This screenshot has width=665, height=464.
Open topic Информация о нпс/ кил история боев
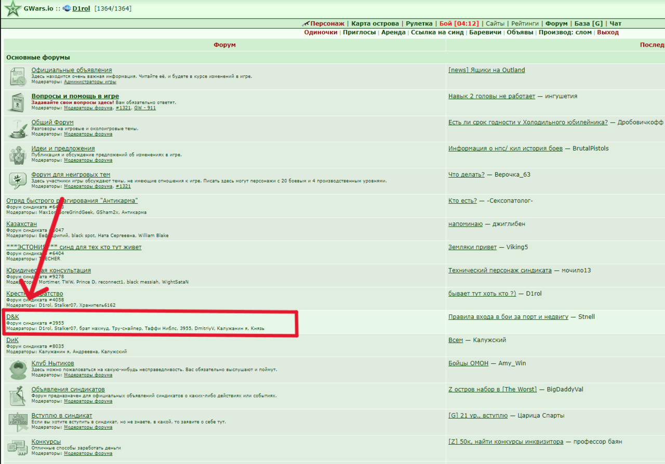point(506,148)
